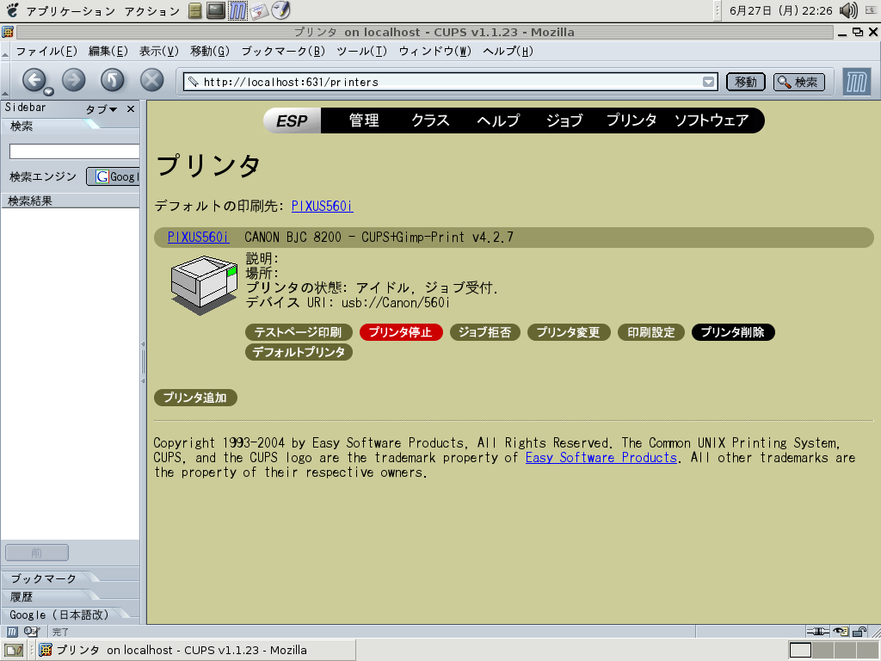Launch the mail envelope icon in top panel

(x=258, y=11)
